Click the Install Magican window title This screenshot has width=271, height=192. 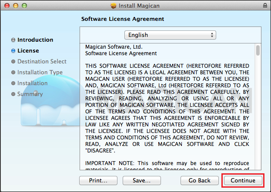coord(139,6)
